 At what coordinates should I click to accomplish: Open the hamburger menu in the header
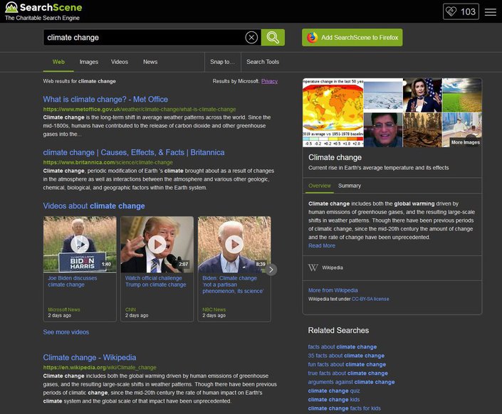491,12
